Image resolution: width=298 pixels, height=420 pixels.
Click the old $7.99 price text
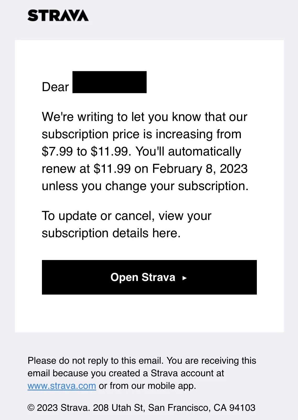pyautogui.click(x=57, y=151)
